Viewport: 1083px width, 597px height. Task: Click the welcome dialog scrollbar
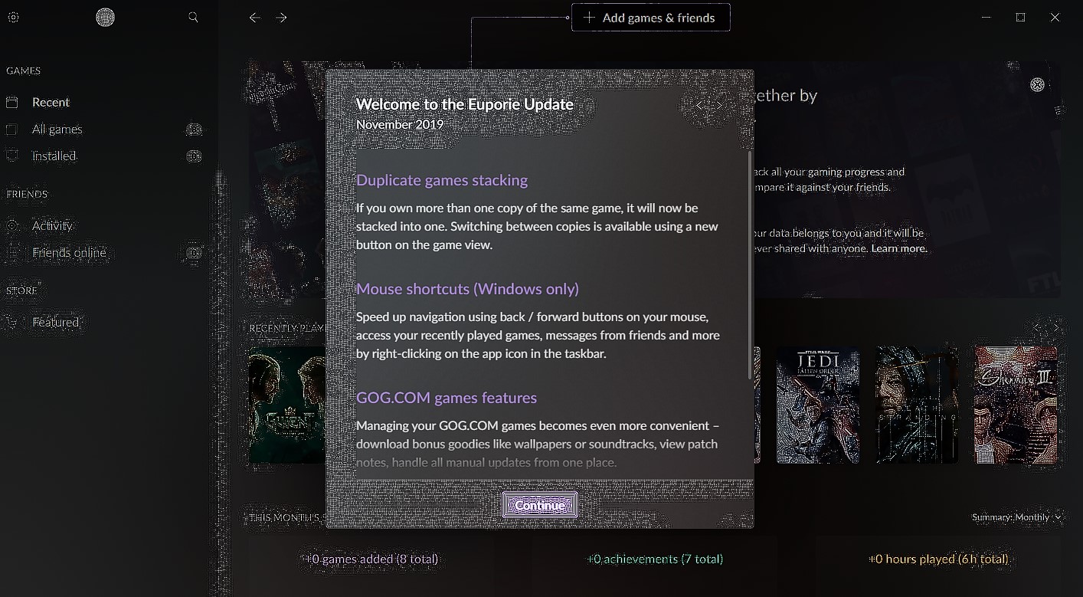click(x=750, y=264)
